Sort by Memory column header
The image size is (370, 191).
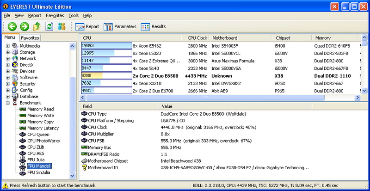click(334, 38)
